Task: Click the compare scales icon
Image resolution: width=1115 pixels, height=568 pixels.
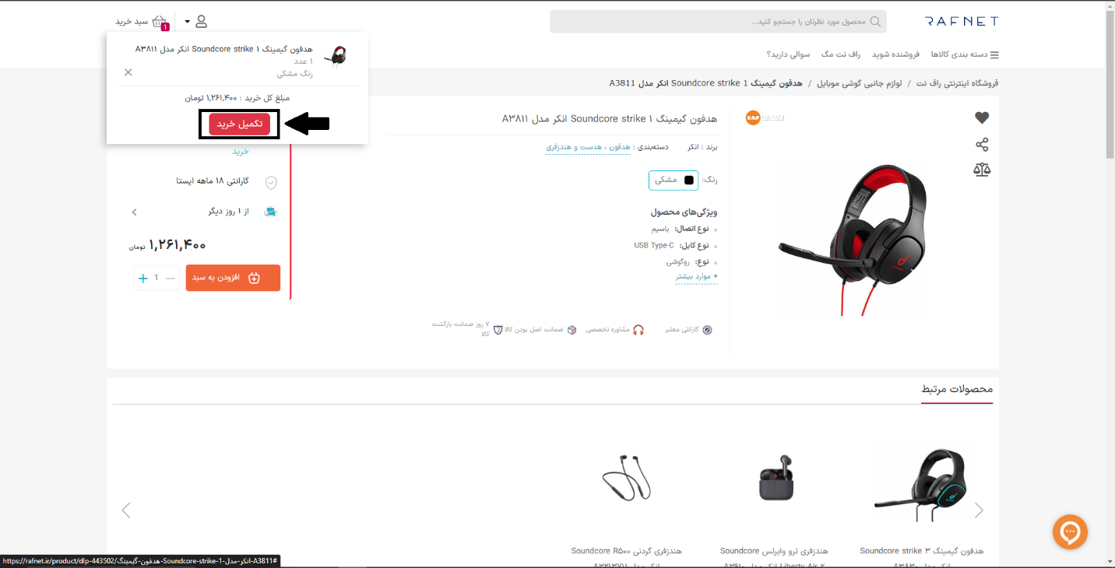Action: click(982, 170)
